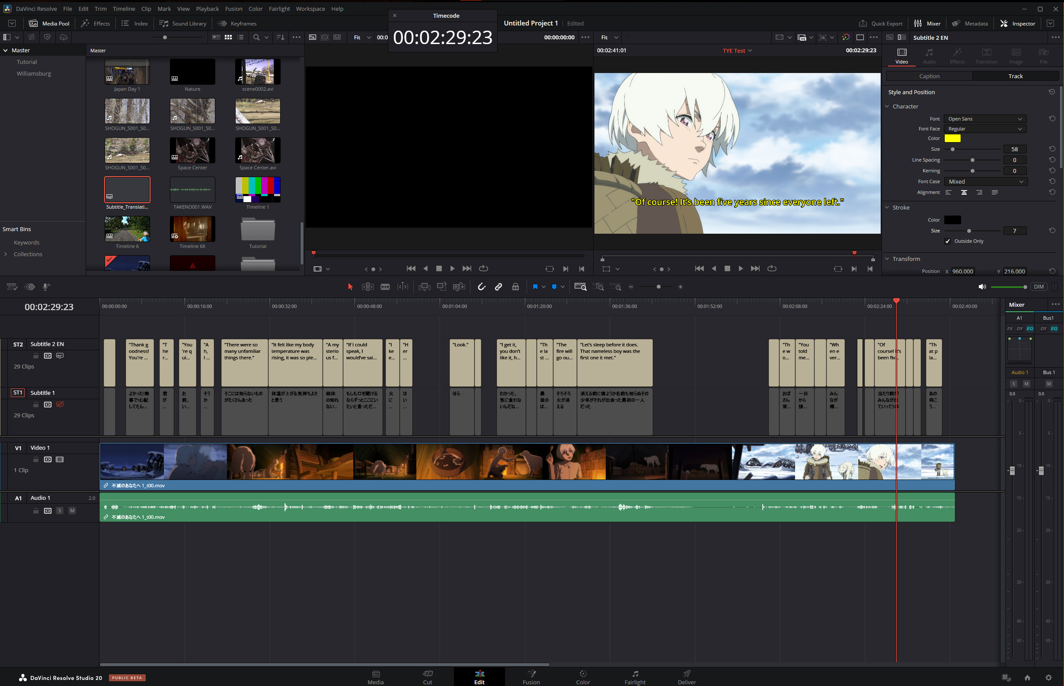This screenshot has height=686, width=1064.
Task: Open the Index panel
Action: tap(134, 24)
